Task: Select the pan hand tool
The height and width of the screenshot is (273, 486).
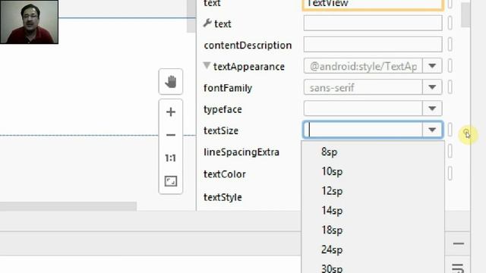Action: [170, 82]
